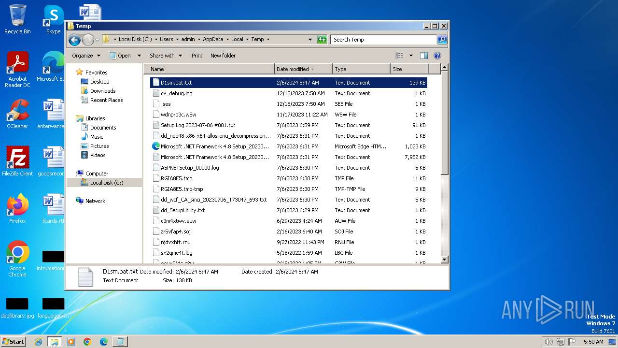This screenshot has height=348, width=618.
Task: Click the admin breadcrumb segment
Action: pos(188,40)
